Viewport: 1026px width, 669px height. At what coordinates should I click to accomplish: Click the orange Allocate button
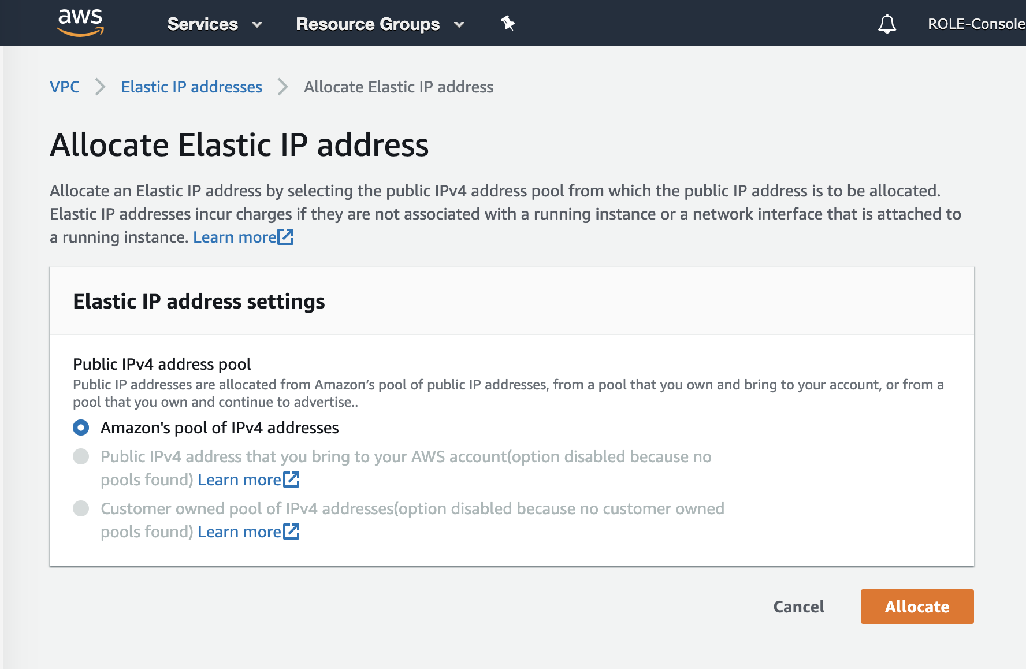coord(917,607)
